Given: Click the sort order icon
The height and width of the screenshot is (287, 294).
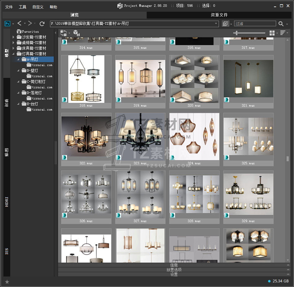Looking at the screenshot, I should click(x=283, y=33).
